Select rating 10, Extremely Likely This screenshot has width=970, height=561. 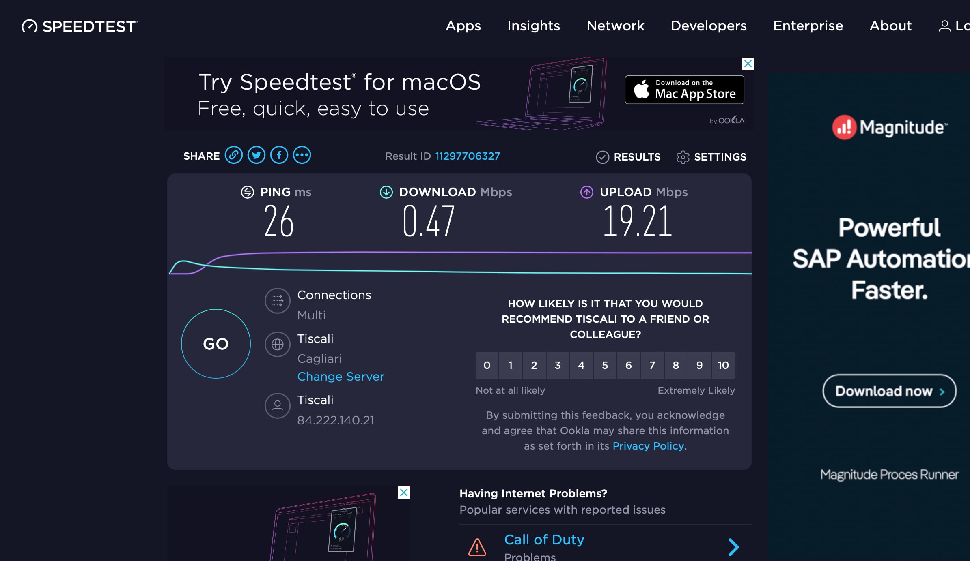723,365
